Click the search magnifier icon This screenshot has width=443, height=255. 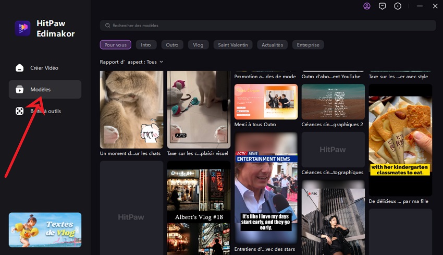pos(108,26)
